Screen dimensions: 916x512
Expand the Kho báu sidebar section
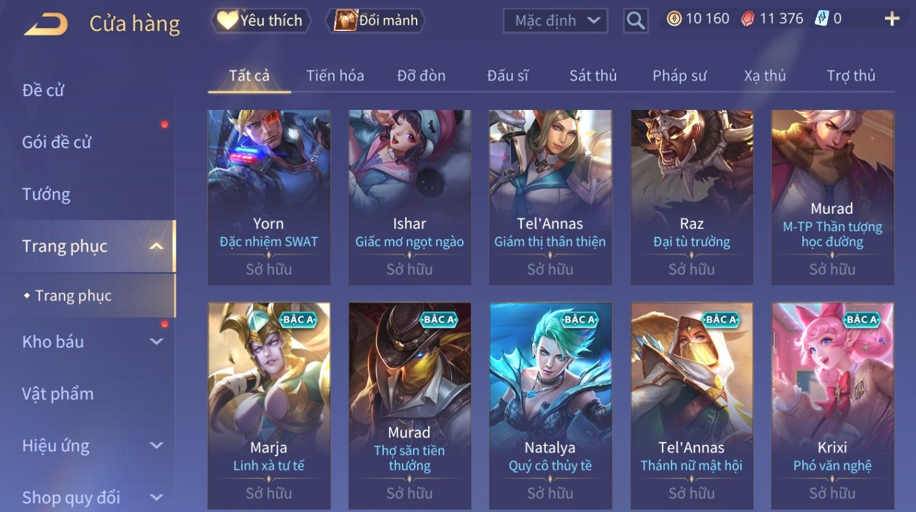[x=156, y=341]
